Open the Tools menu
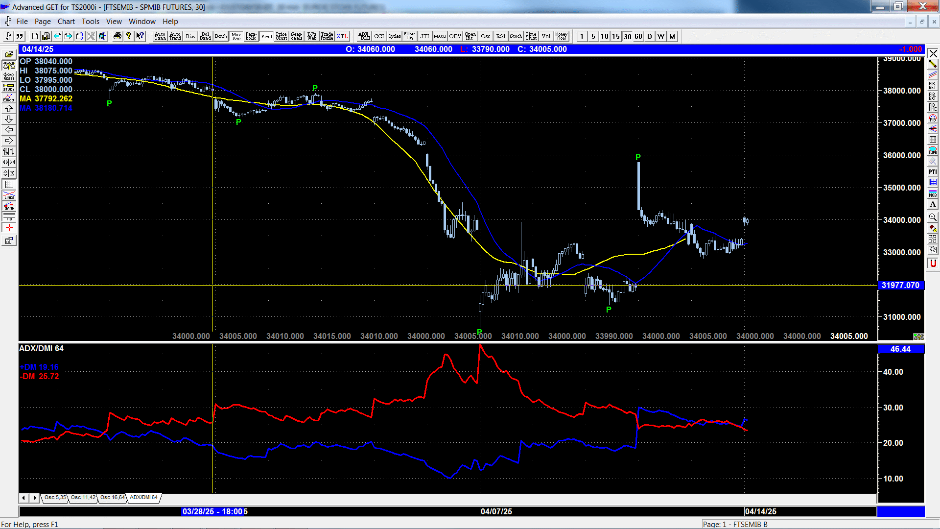Viewport: 940px width, 529px height. tap(91, 22)
